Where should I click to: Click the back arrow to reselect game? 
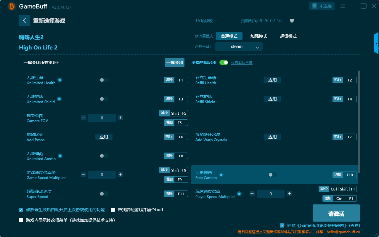25,20
